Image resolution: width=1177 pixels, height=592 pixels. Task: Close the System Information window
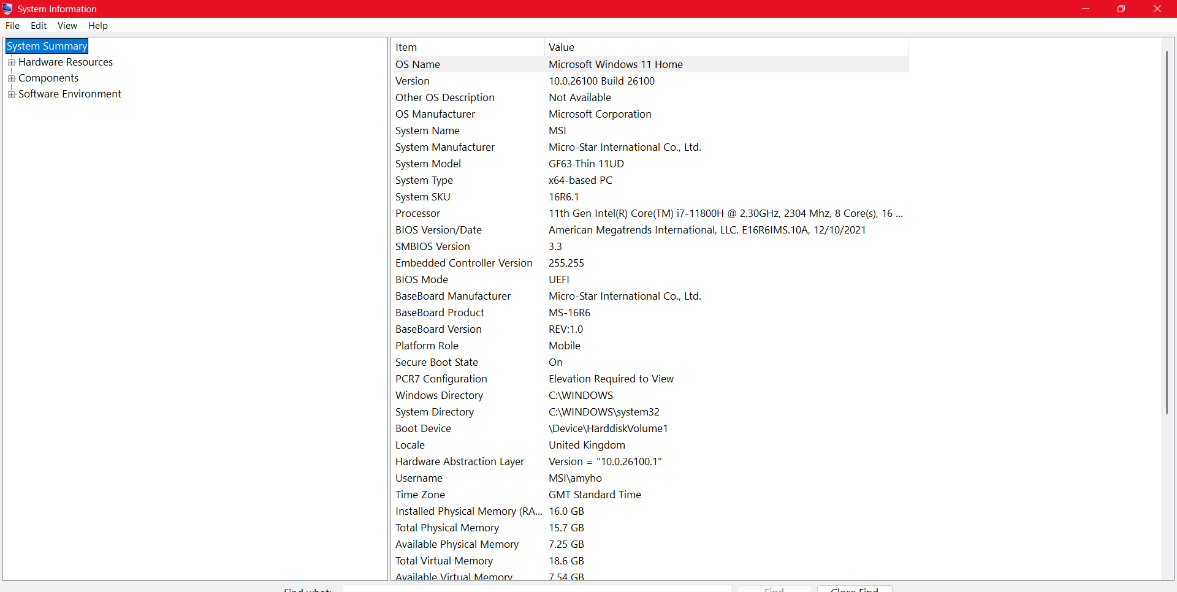pos(1157,9)
